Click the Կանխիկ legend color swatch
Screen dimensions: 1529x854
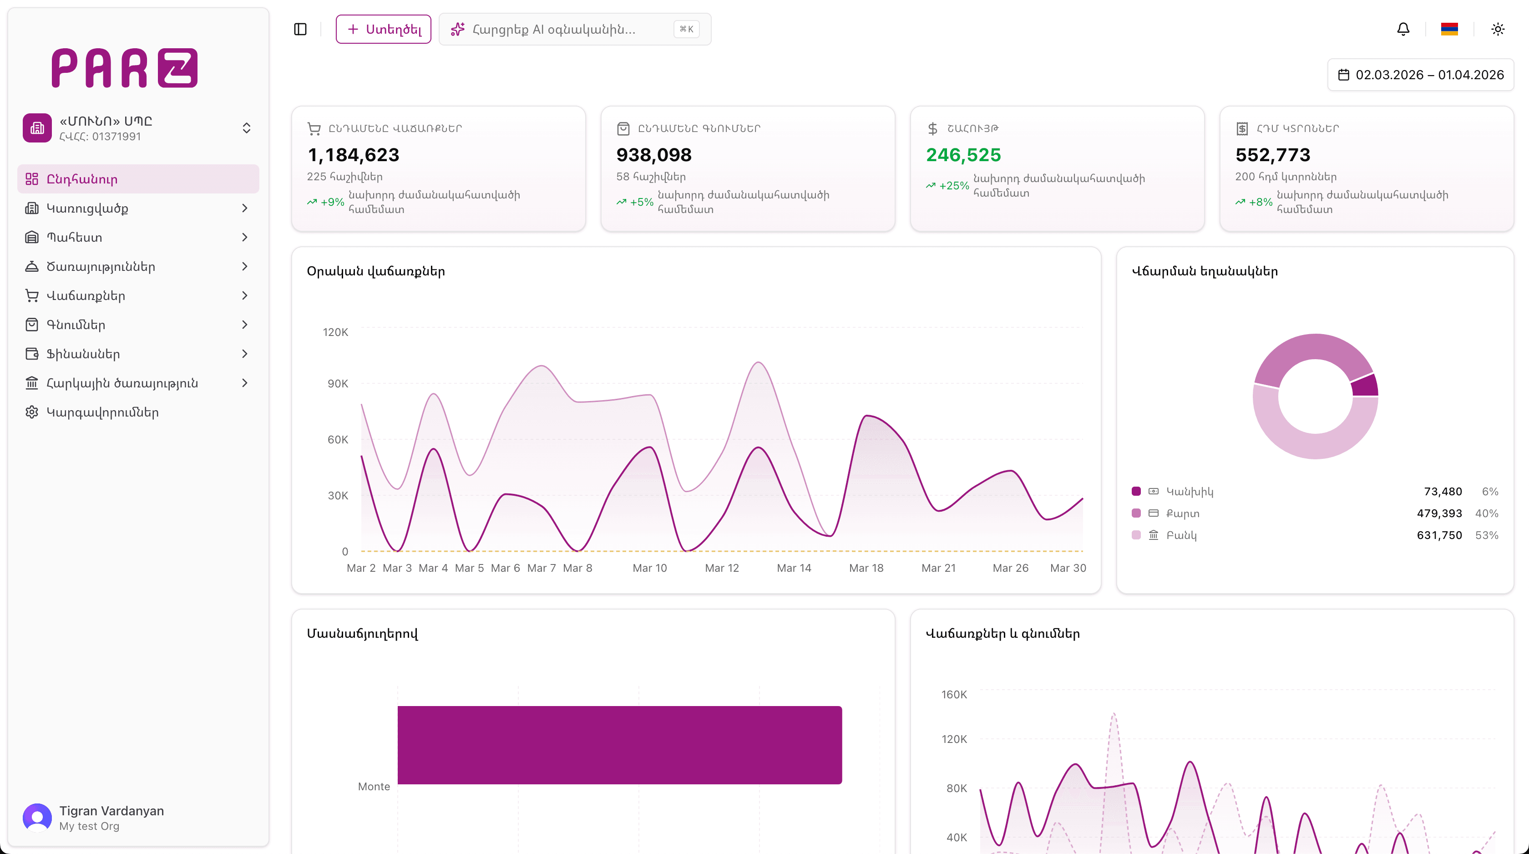click(x=1136, y=491)
